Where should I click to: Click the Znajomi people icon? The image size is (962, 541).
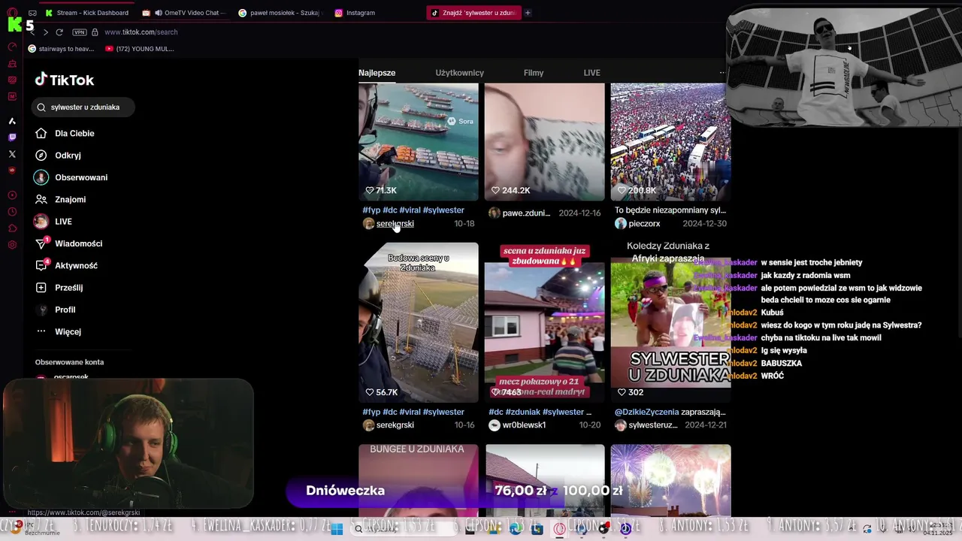[x=41, y=199]
